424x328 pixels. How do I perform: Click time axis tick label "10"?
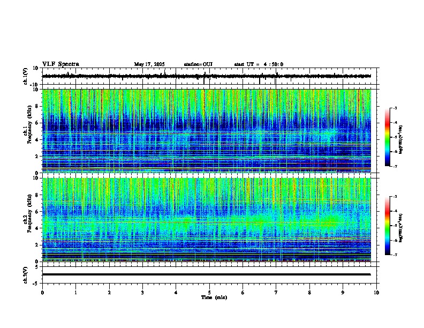pyautogui.click(x=376, y=293)
